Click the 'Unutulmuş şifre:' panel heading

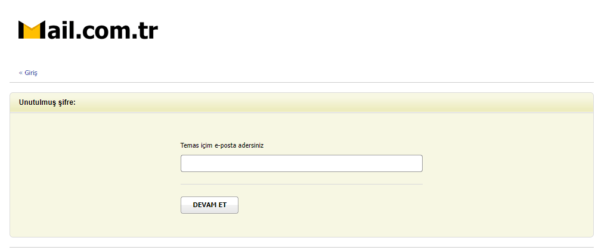pos(47,102)
